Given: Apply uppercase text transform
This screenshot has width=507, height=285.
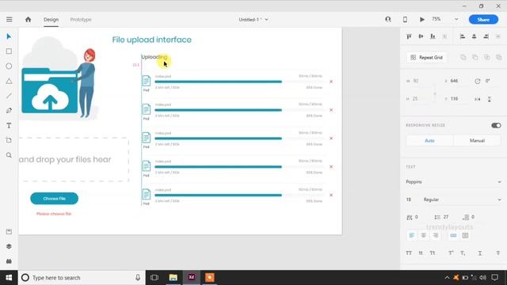Looking at the screenshot, I should [x=409, y=253].
